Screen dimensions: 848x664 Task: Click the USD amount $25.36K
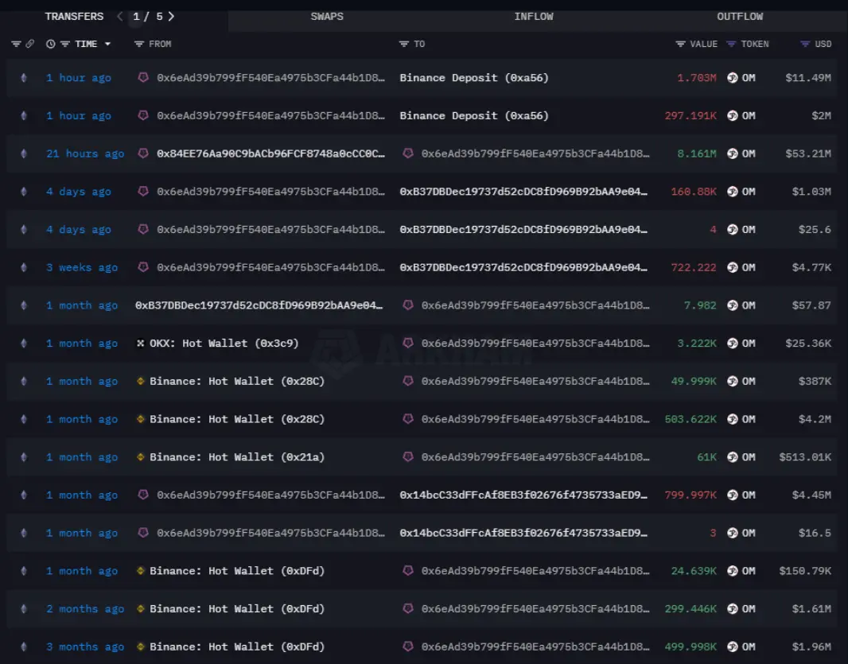click(808, 344)
